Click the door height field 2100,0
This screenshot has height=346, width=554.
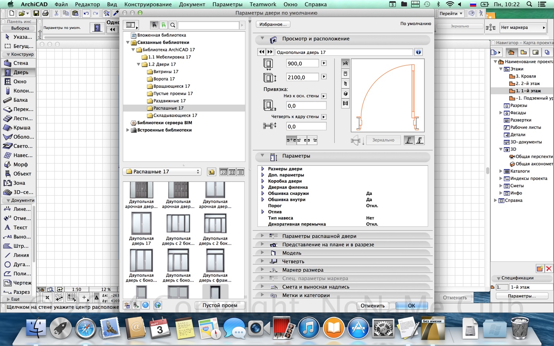pyautogui.click(x=303, y=77)
